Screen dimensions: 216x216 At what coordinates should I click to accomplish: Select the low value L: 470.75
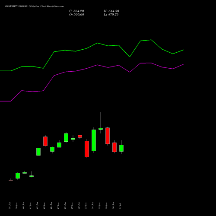pyautogui.click(x=111, y=15)
